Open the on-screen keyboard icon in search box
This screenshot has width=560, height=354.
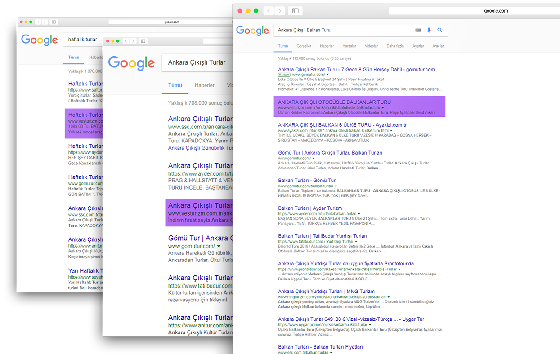click(418, 30)
